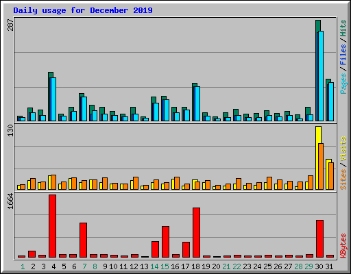Click the cyan Pages bar for day 15

point(167,110)
